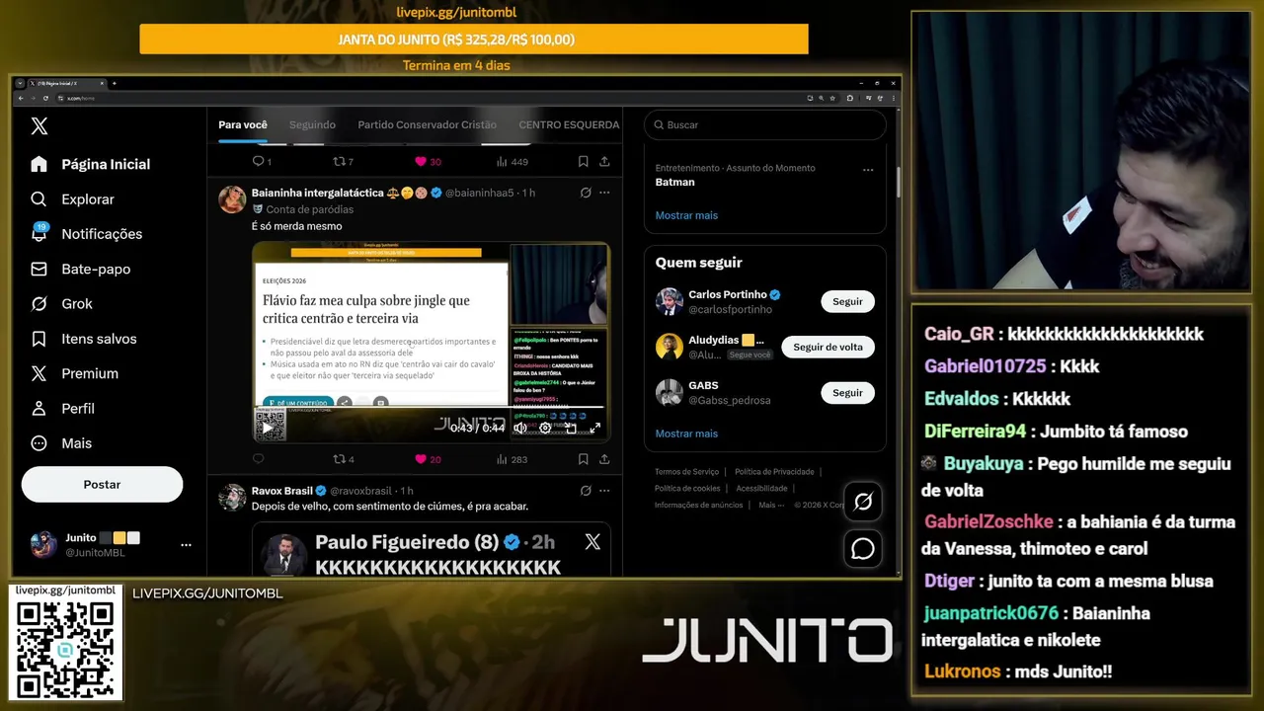Click the Postar button
Viewport: 1264px width, 711px height.
(102, 484)
